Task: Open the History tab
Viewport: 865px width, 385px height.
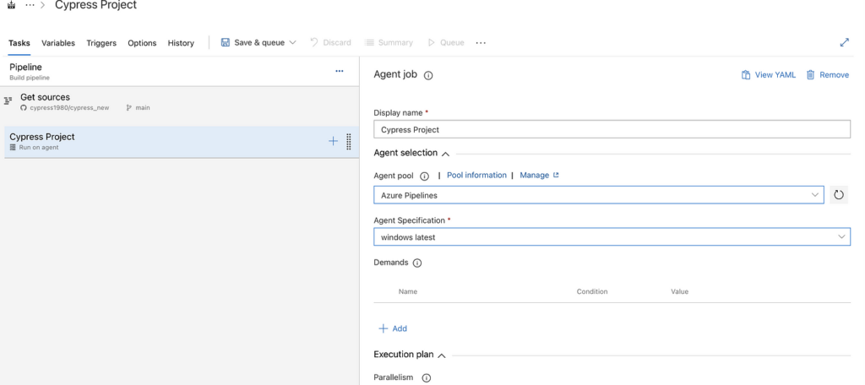Action: [x=181, y=43]
